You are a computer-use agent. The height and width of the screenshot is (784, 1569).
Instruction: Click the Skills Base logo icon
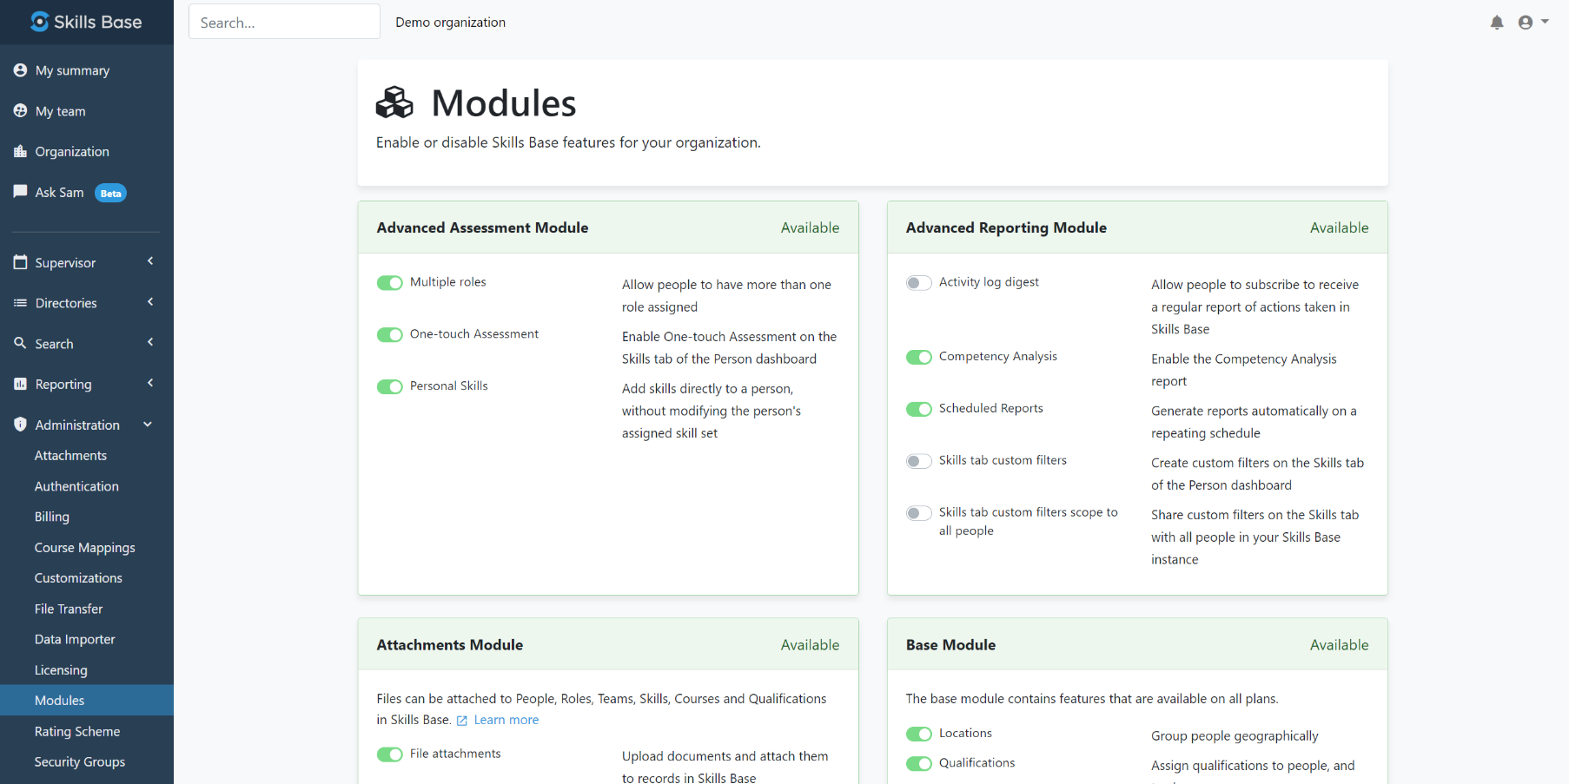[39, 22]
